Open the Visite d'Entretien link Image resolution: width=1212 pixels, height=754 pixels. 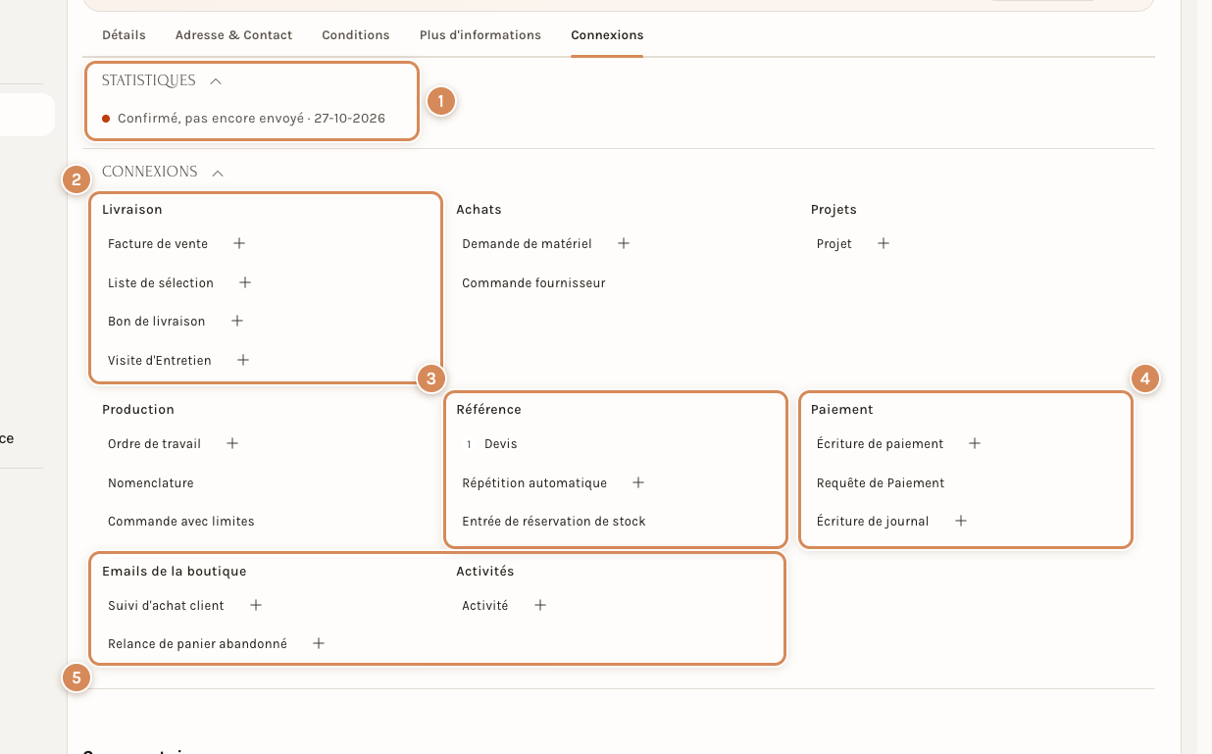pos(160,361)
